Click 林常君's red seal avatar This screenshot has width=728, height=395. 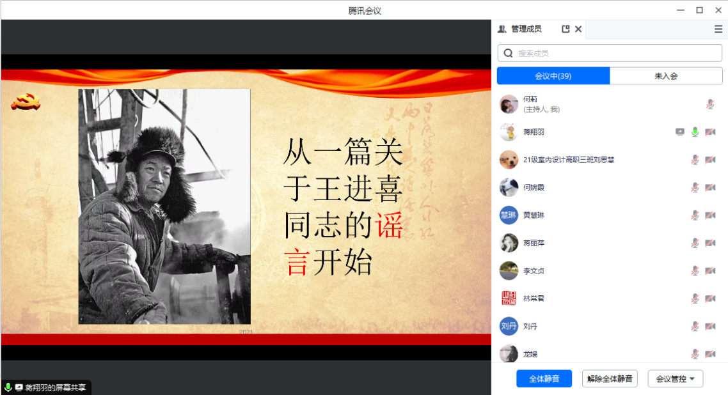click(x=509, y=298)
